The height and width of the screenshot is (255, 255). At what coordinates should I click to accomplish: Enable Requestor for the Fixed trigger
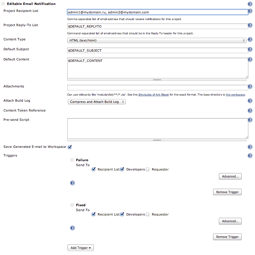[x=148, y=214]
